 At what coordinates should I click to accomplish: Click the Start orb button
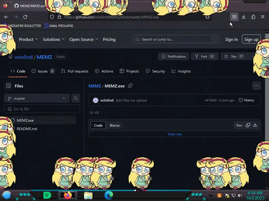pos(7,196)
